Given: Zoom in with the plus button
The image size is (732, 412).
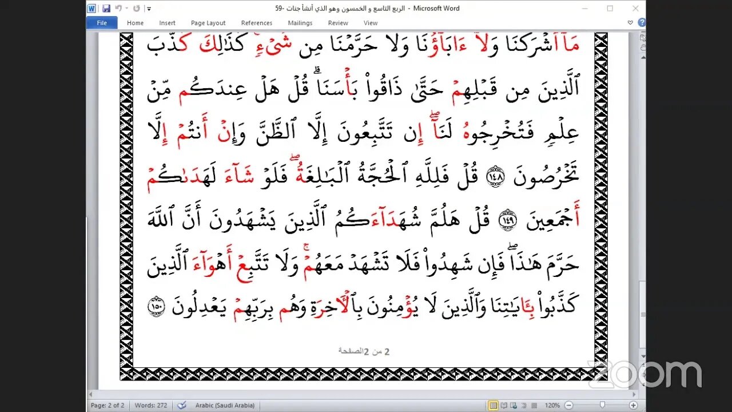Looking at the screenshot, I should pyautogui.click(x=634, y=405).
